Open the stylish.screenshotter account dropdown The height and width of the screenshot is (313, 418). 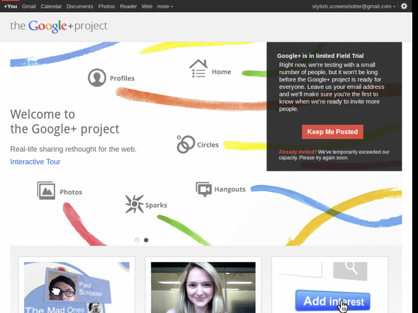[354, 6]
